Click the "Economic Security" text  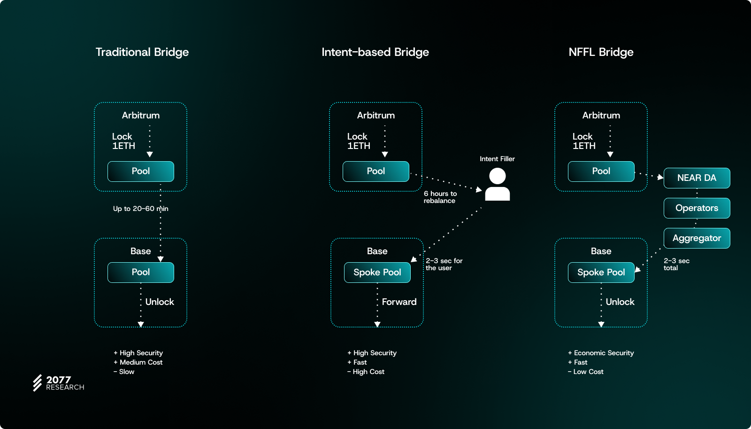[x=604, y=353]
